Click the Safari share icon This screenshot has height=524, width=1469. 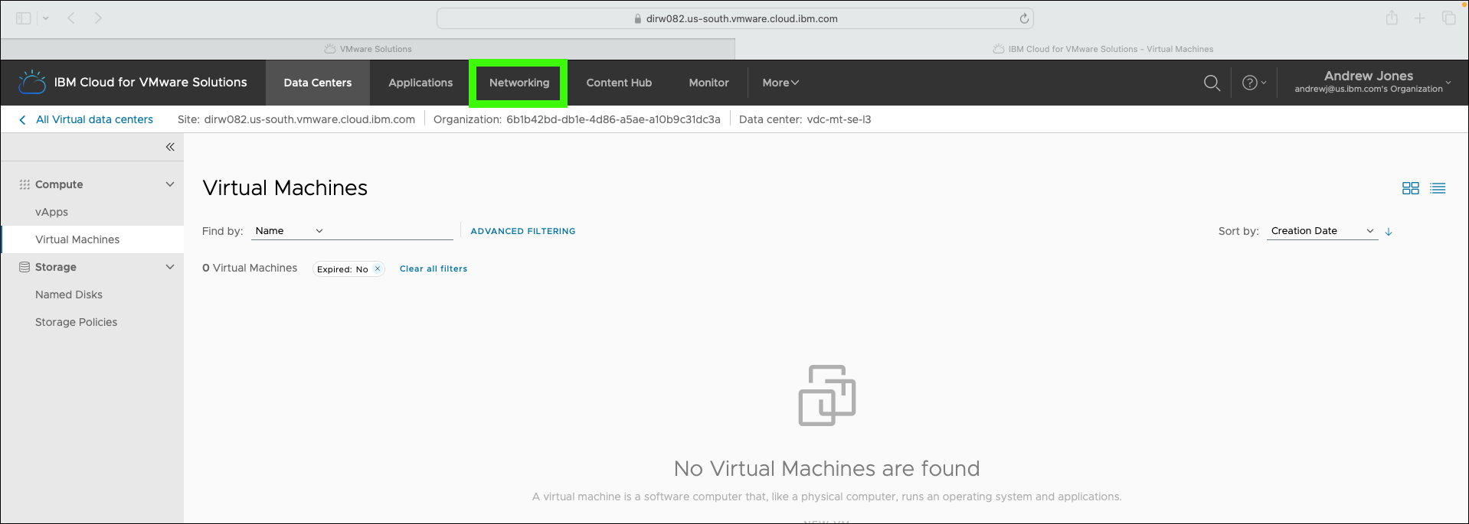tap(1392, 18)
